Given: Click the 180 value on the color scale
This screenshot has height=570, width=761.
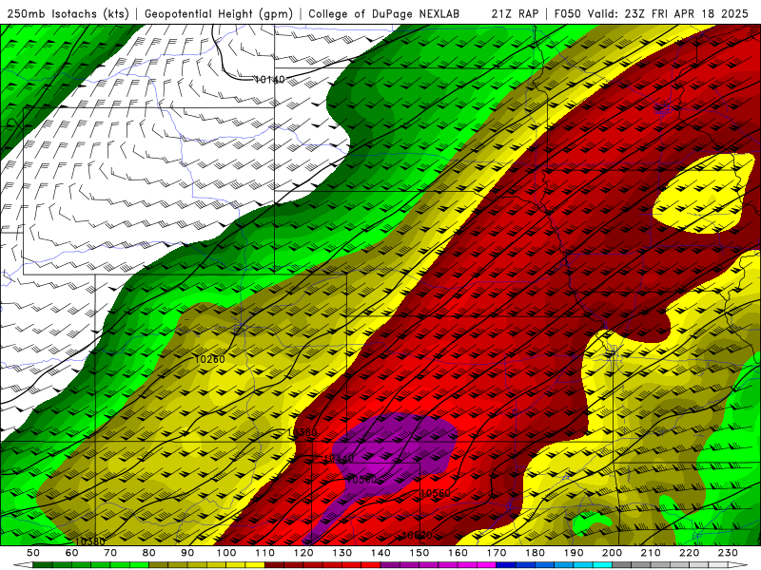Looking at the screenshot, I should pos(535,553).
